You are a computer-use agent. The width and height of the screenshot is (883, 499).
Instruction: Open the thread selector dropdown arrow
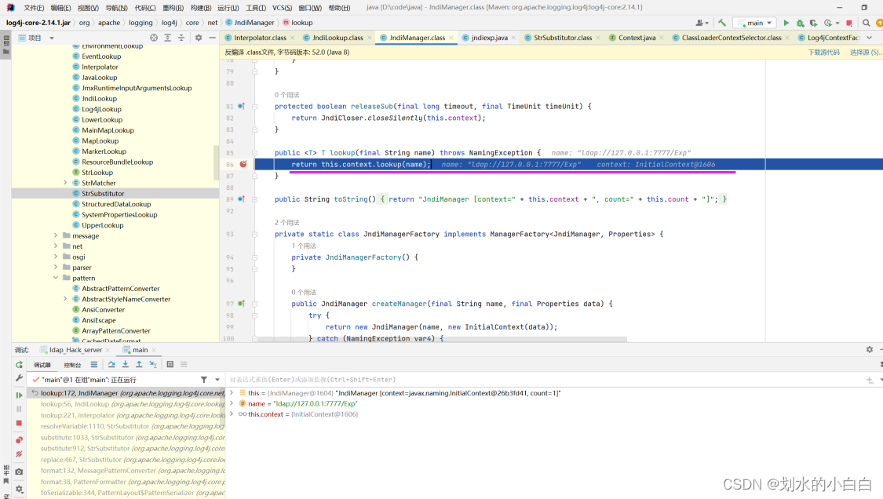[217, 380]
